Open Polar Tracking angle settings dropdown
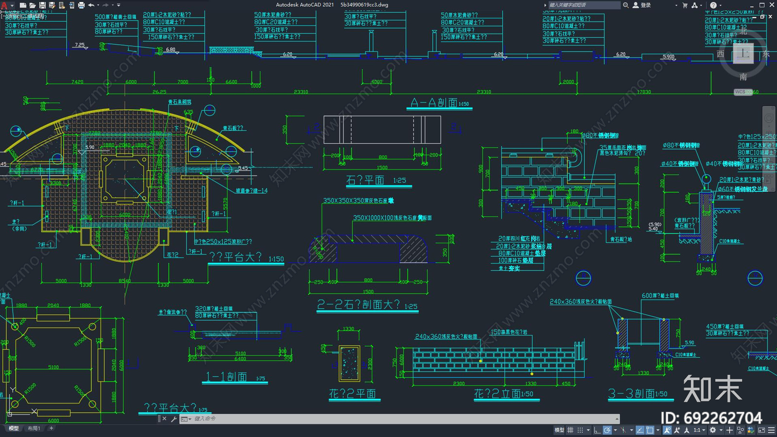The height and width of the screenshot is (437, 777). (x=615, y=430)
